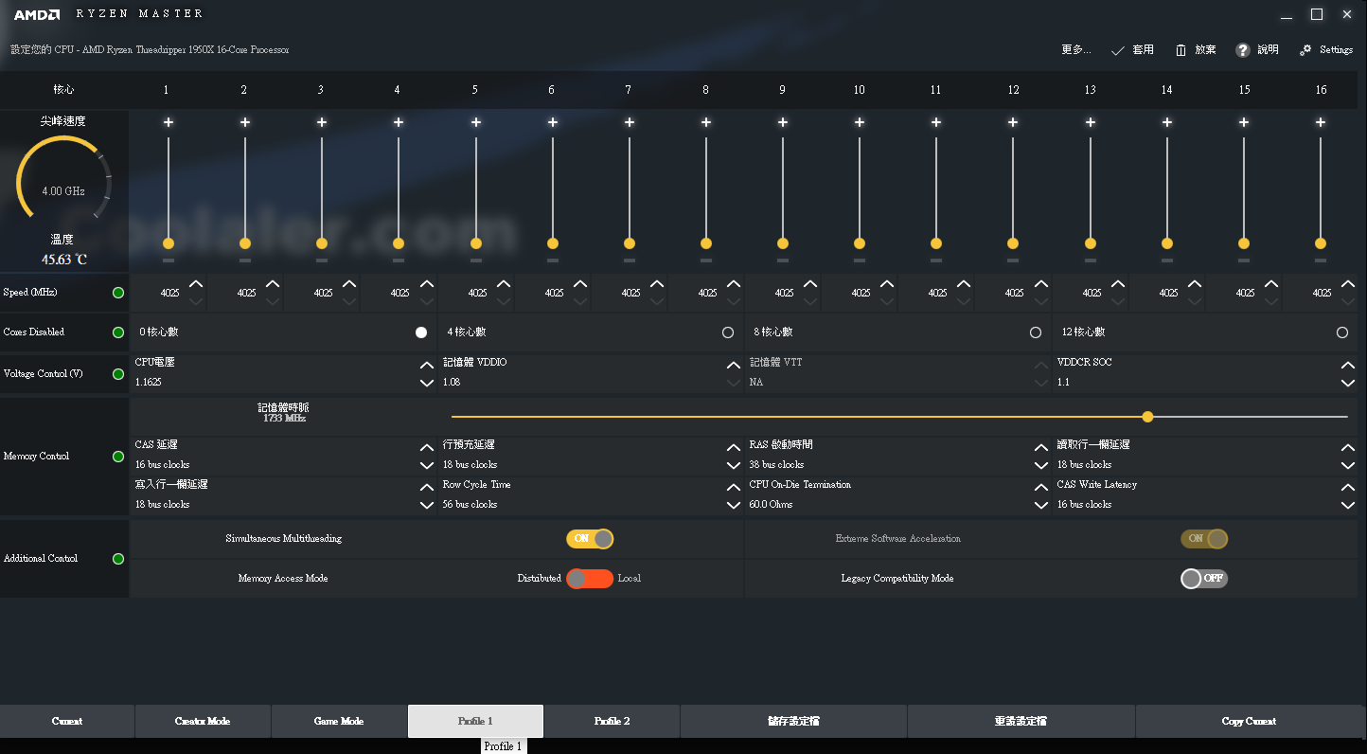1367x754 pixels.
Task: Enable Legacy Compatibility Mode switch
Action: tap(1204, 579)
